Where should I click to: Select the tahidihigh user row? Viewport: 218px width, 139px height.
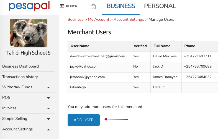(143, 87)
